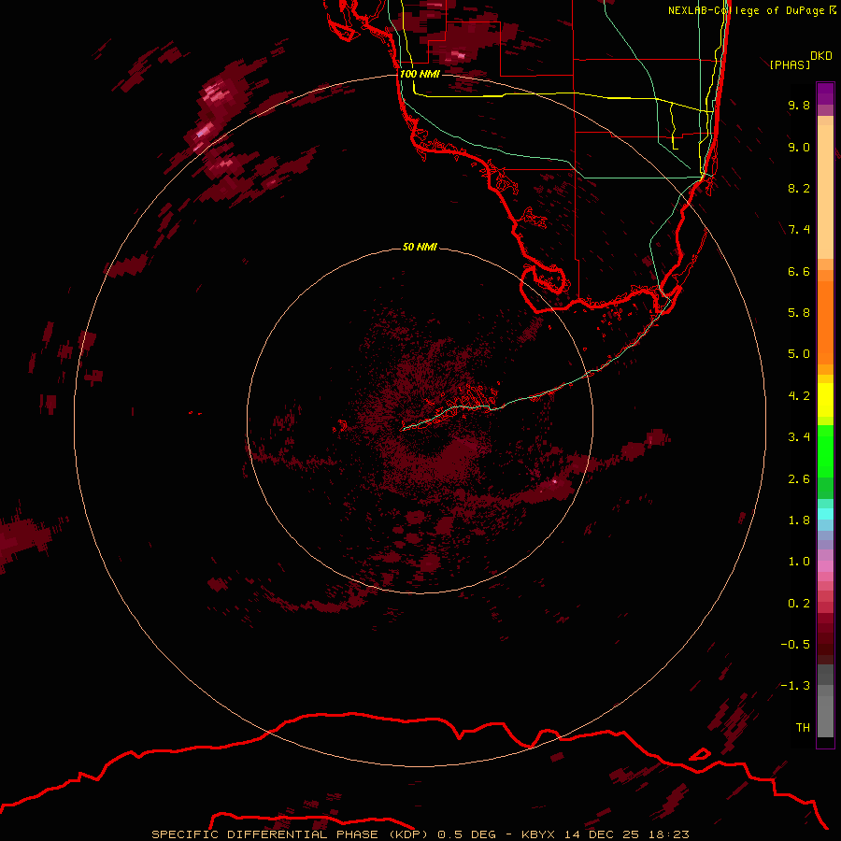Image resolution: width=841 pixels, height=841 pixels.
Task: Click the peach segment of the color scale
Action: point(825,192)
